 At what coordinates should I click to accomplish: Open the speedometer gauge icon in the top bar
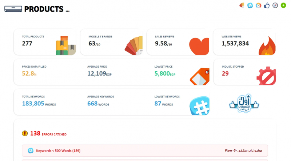pyautogui.click(x=259, y=5)
